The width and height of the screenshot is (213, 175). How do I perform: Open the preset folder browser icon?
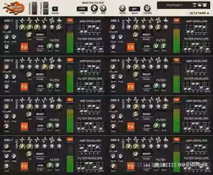tap(200, 5)
